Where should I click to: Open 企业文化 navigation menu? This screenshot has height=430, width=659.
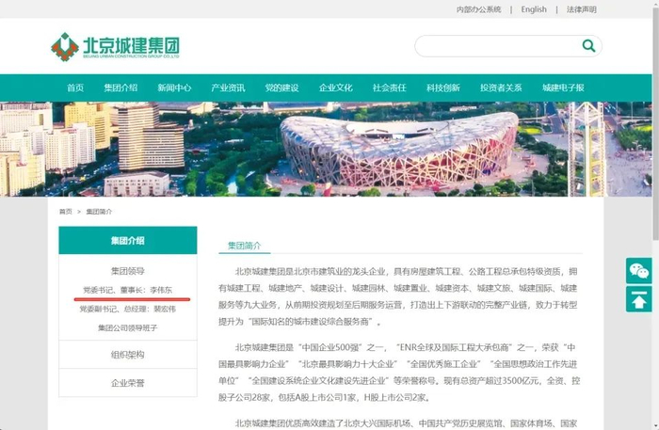tap(335, 88)
